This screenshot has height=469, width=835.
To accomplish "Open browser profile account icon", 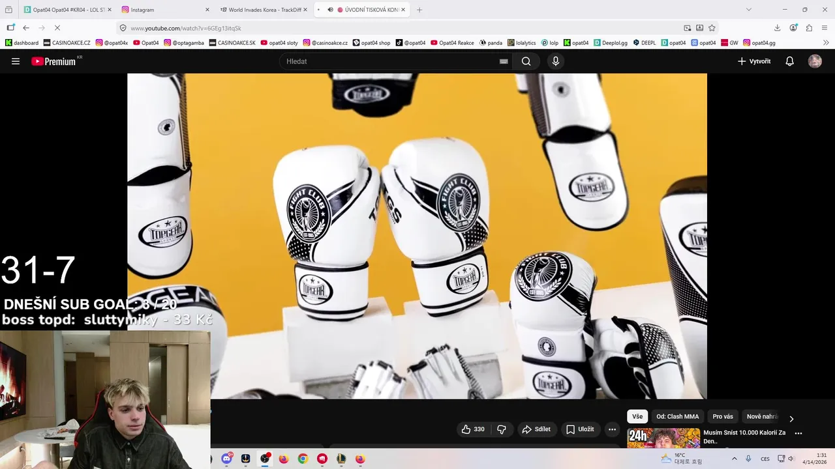I will point(793,28).
